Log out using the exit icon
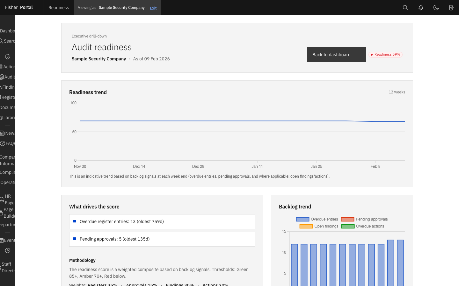459x286 pixels. [x=451, y=7]
